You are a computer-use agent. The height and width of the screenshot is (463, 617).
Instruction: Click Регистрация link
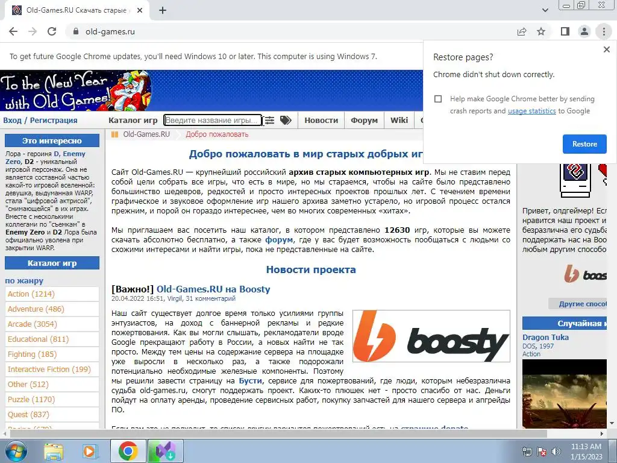click(54, 121)
